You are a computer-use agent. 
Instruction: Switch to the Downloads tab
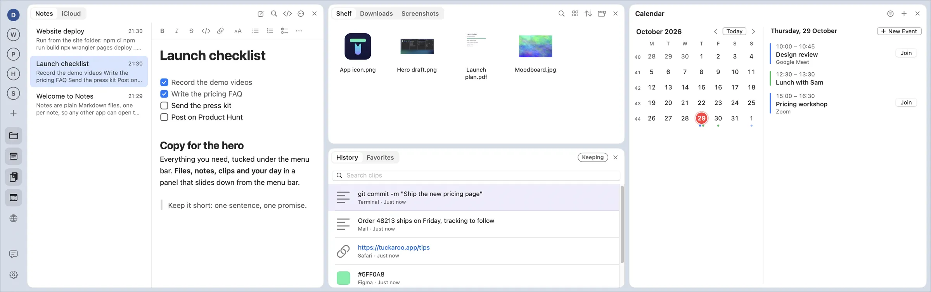pos(376,14)
